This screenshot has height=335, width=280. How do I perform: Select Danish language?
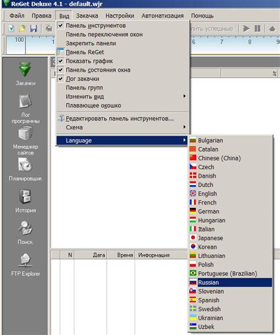(230, 176)
